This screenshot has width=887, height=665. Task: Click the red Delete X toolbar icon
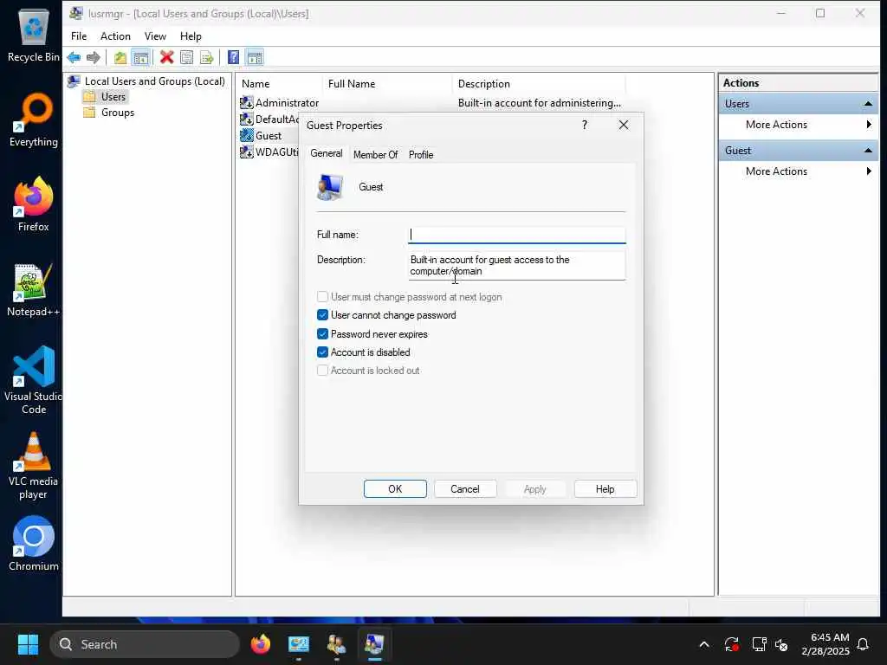[x=166, y=57]
